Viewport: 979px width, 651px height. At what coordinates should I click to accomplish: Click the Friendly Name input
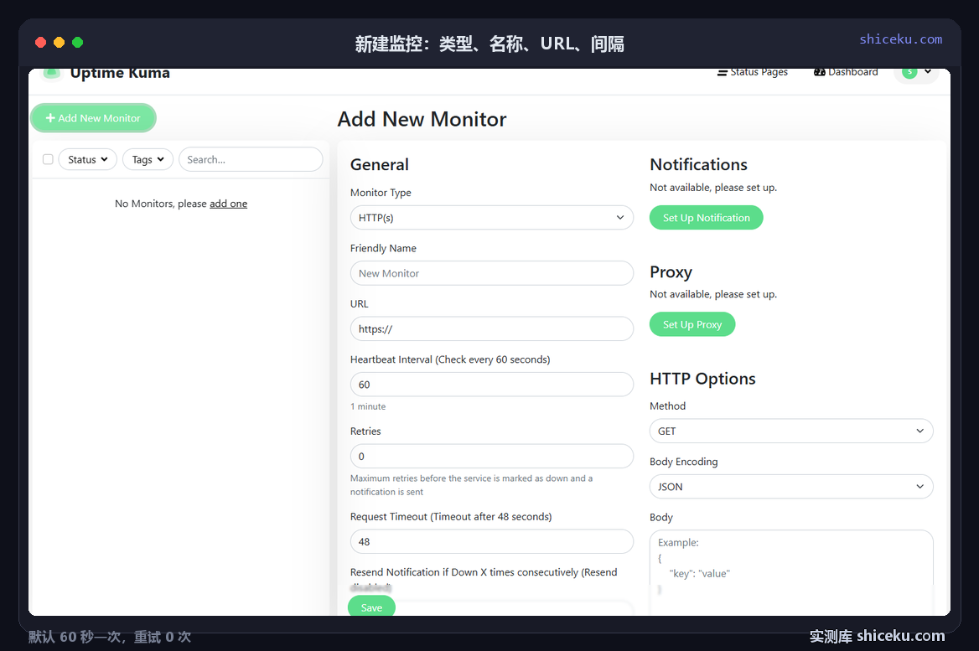(492, 273)
